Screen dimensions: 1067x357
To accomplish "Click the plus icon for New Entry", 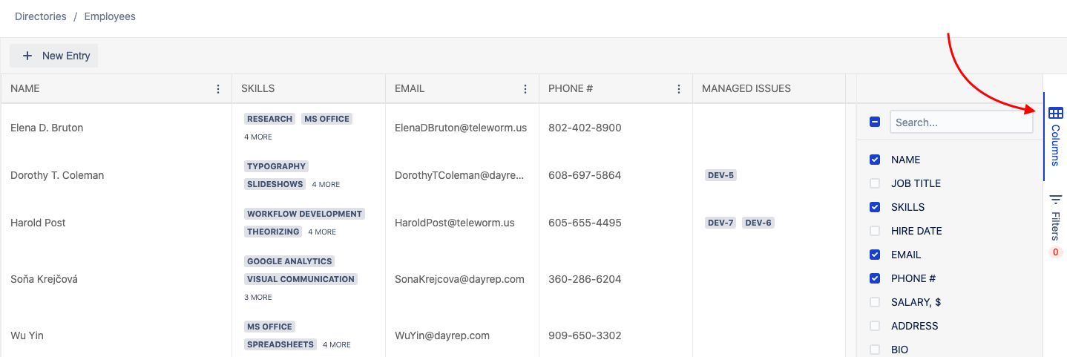I will [27, 56].
